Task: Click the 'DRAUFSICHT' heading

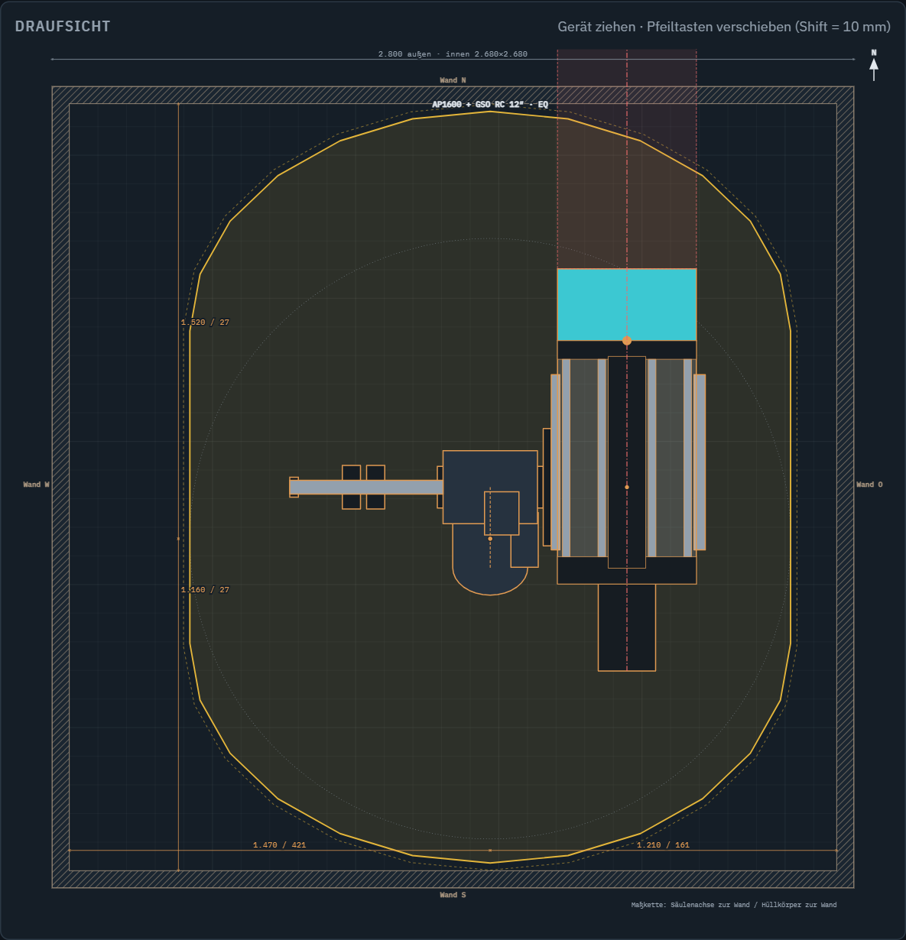Action: pos(63,27)
